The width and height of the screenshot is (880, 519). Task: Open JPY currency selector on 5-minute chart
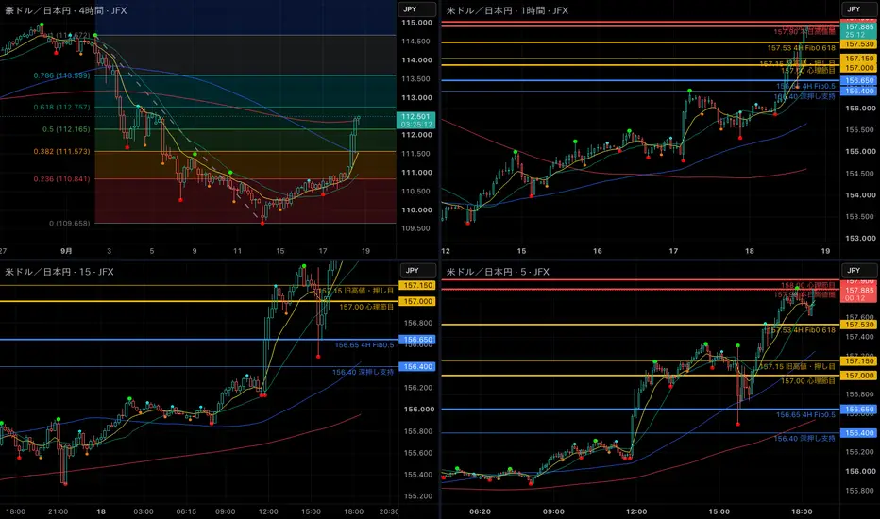tap(860, 271)
